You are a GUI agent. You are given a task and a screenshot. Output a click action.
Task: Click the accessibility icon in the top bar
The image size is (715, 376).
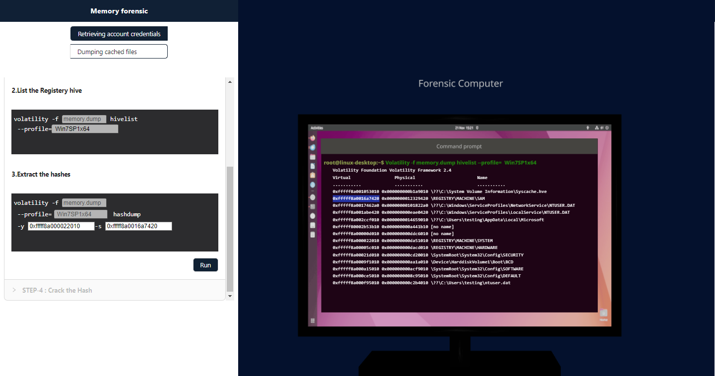tap(588, 128)
